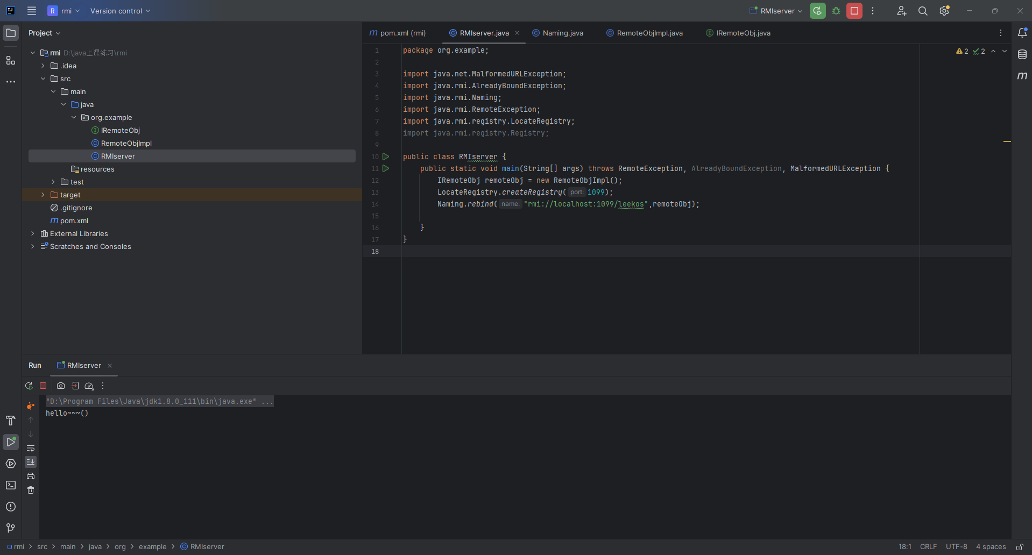
Task: Expand the target folder
Action: click(x=43, y=195)
